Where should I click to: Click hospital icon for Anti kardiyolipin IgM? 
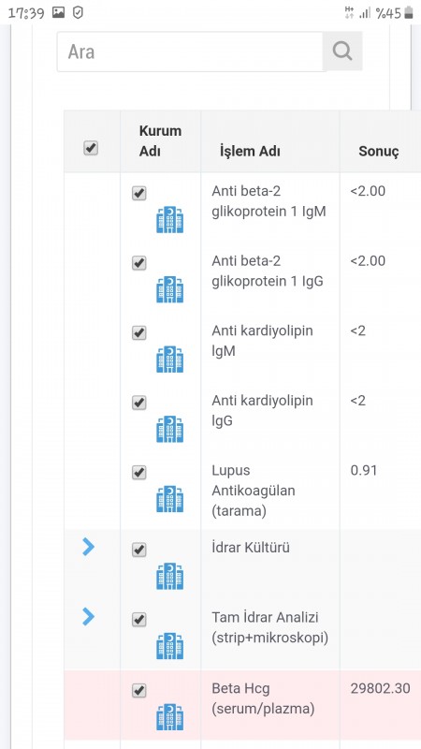click(x=170, y=359)
